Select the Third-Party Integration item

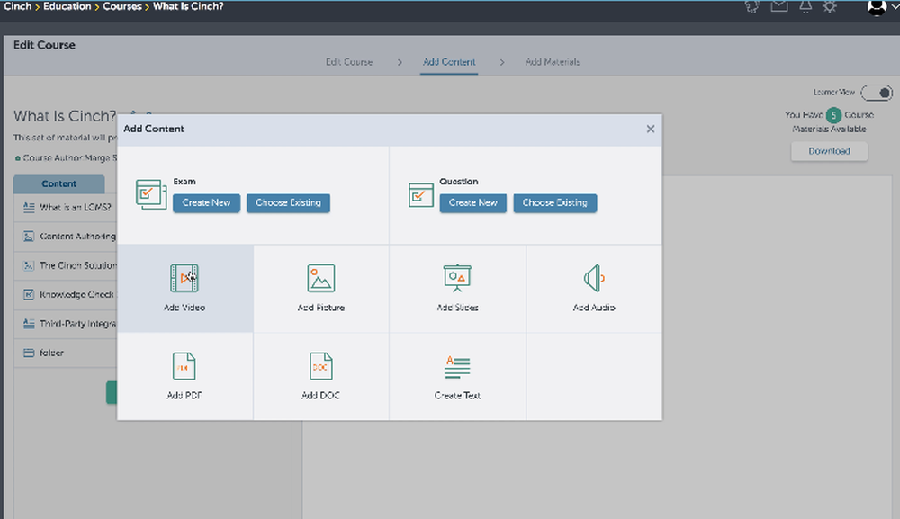(x=77, y=324)
